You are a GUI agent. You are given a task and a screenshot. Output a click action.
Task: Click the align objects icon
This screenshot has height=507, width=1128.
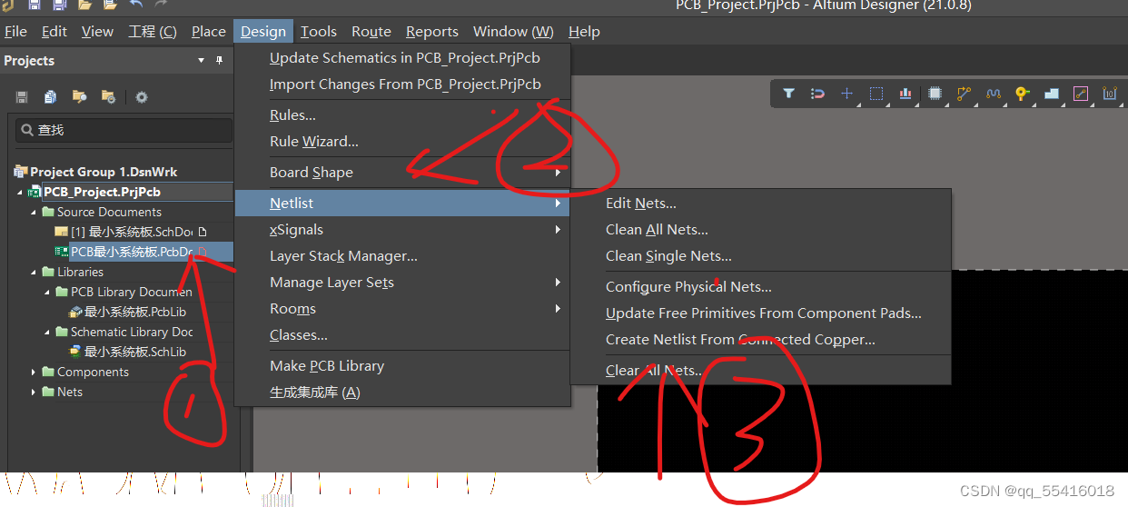(x=905, y=94)
